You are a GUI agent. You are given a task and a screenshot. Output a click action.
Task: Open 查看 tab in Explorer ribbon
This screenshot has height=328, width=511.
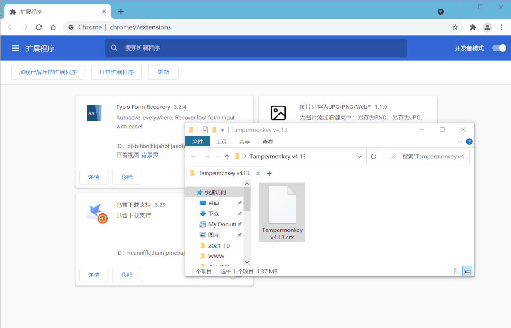268,142
